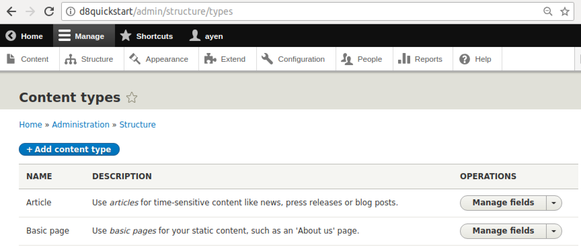Click the browser back arrow
The width and height of the screenshot is (581, 251).
point(11,11)
